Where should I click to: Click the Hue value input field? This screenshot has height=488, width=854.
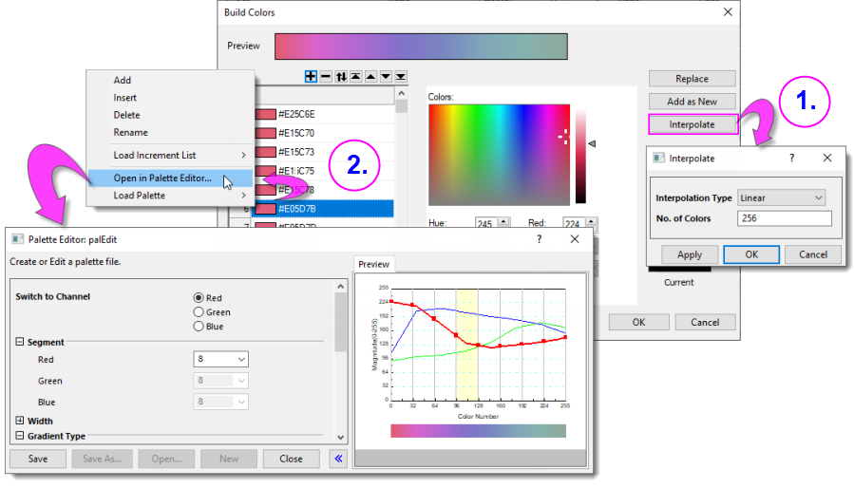click(x=486, y=223)
